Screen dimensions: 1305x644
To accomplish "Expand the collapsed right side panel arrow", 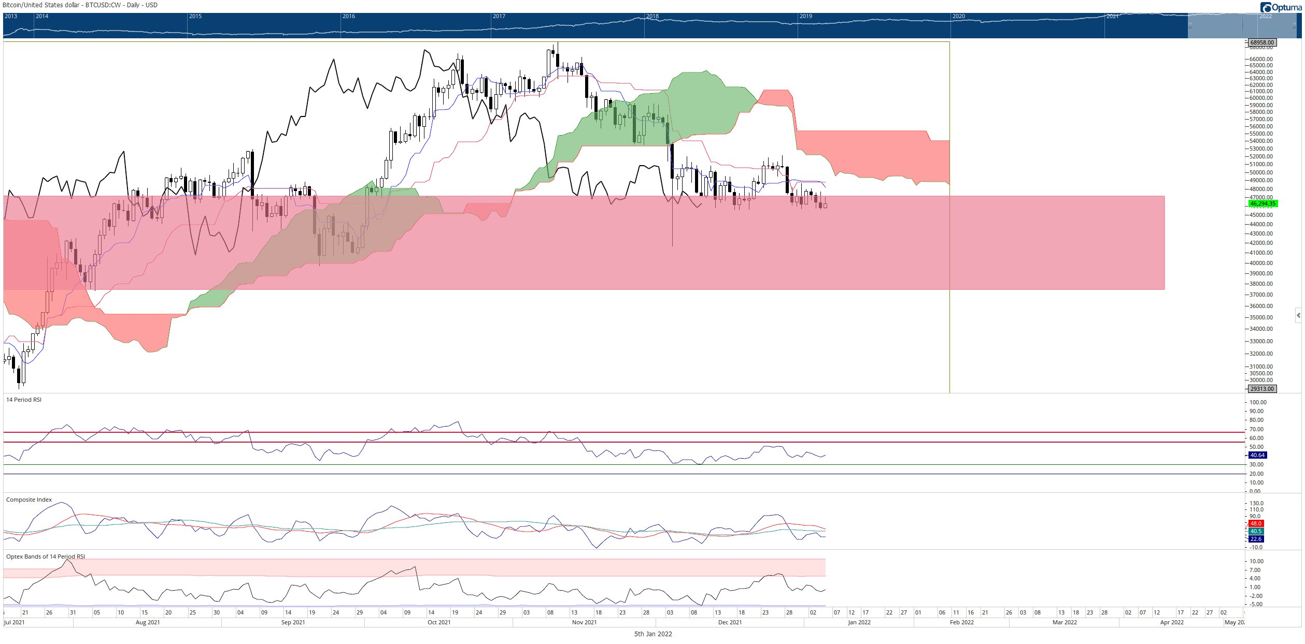I will (1298, 315).
